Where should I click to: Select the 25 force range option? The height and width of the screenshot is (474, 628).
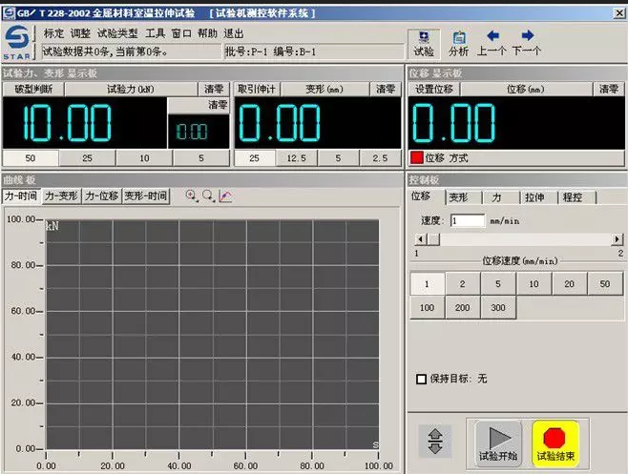tap(87, 157)
